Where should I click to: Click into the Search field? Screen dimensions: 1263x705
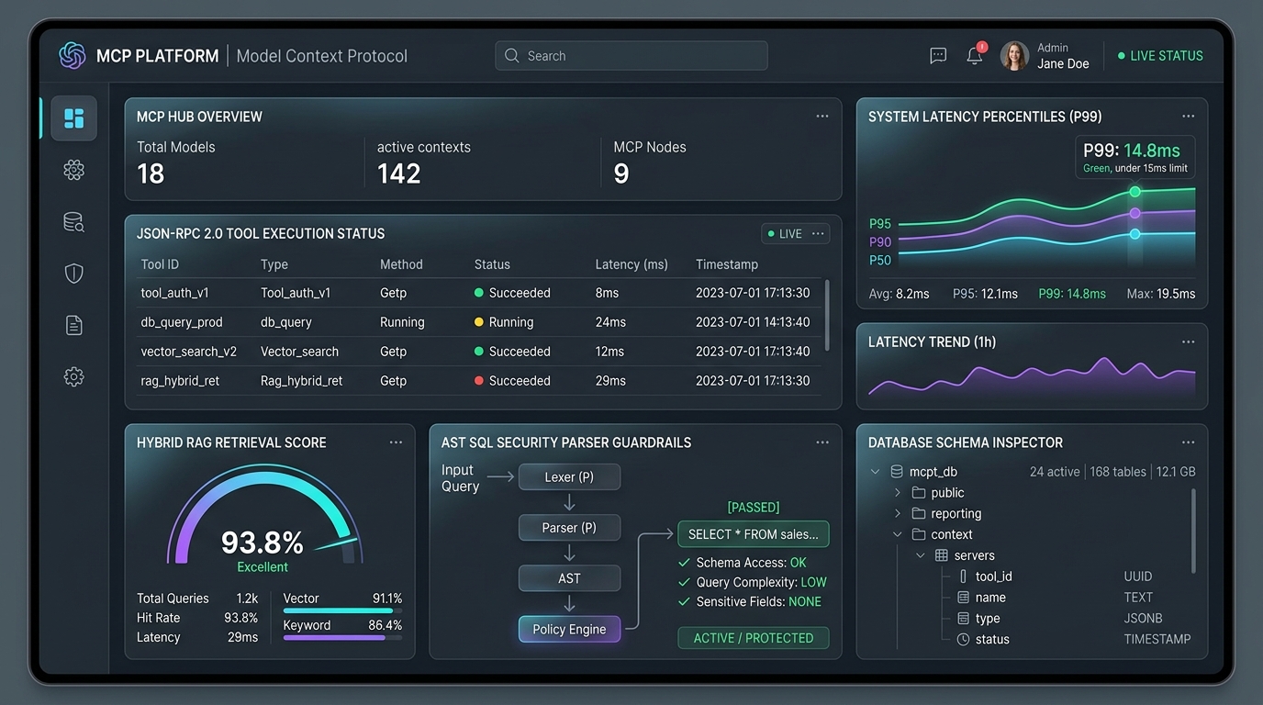tap(631, 56)
